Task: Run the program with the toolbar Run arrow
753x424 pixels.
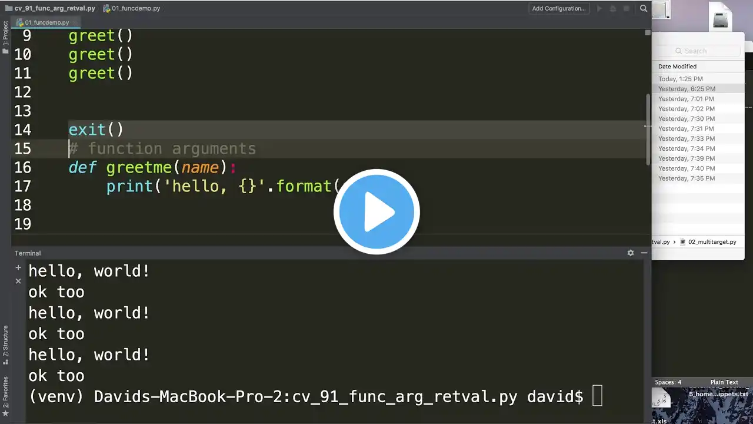Action: 599,8
